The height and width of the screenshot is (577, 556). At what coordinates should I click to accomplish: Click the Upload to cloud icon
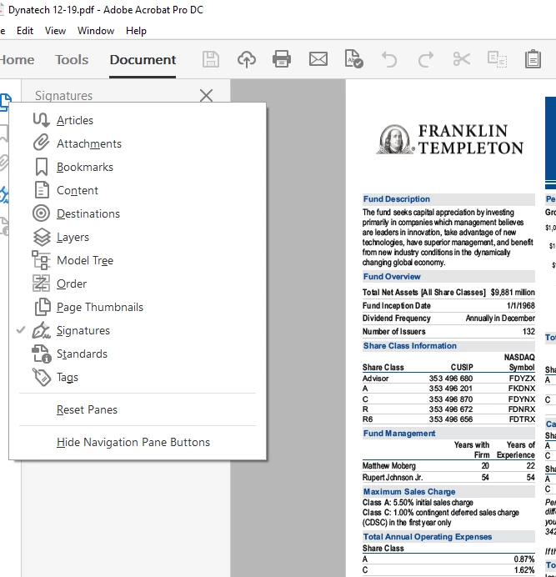point(246,59)
